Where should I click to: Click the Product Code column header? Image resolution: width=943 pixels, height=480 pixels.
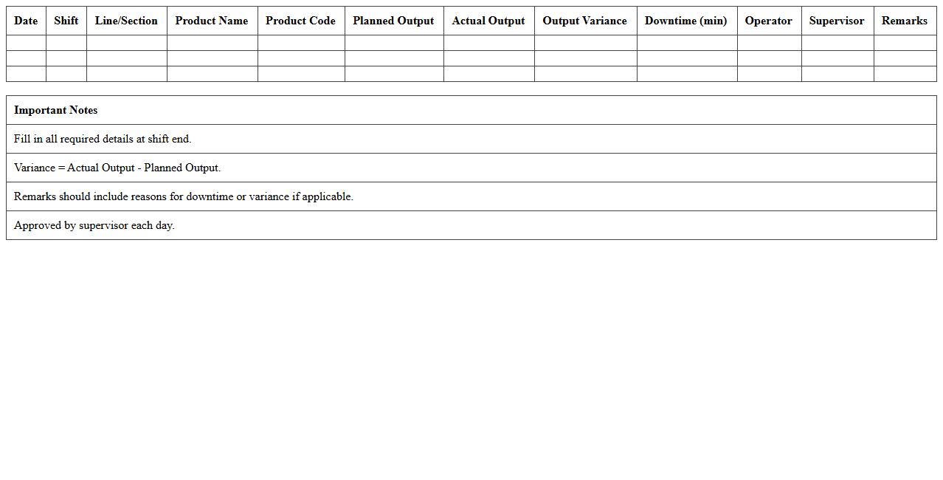pyautogui.click(x=300, y=21)
